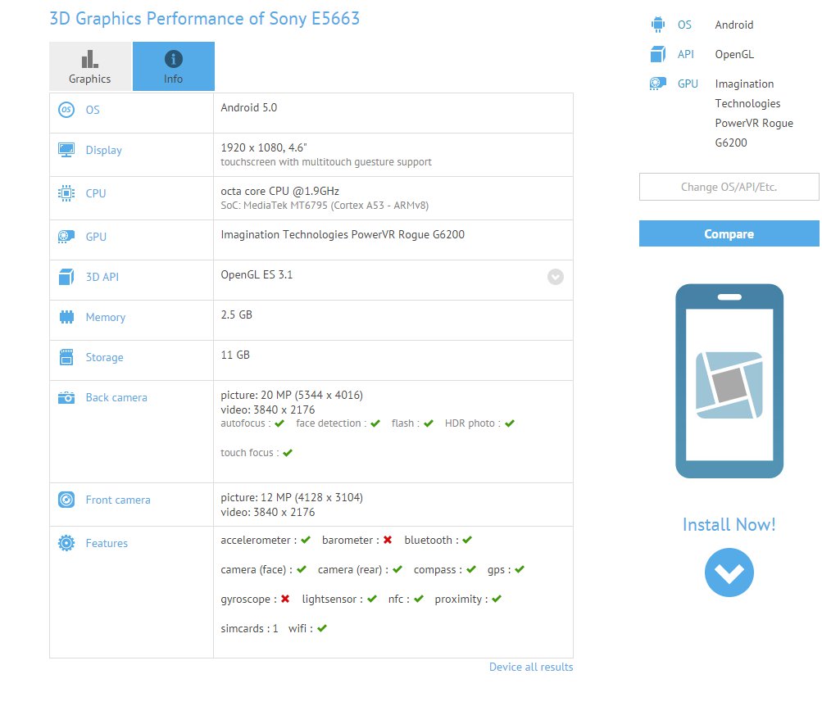This screenshot has width=822, height=706.
Task: Click the touch focus check mark
Action: (288, 452)
